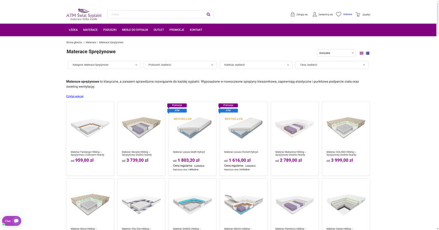
Task: Click Materac Lexuss Pocket Hybryd title
Action: pyautogui.click(x=241, y=152)
